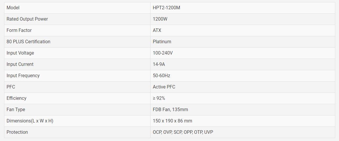Viewport: 339px width, 141px height.
Task: Click the Form Factor label
Action: [19, 30]
